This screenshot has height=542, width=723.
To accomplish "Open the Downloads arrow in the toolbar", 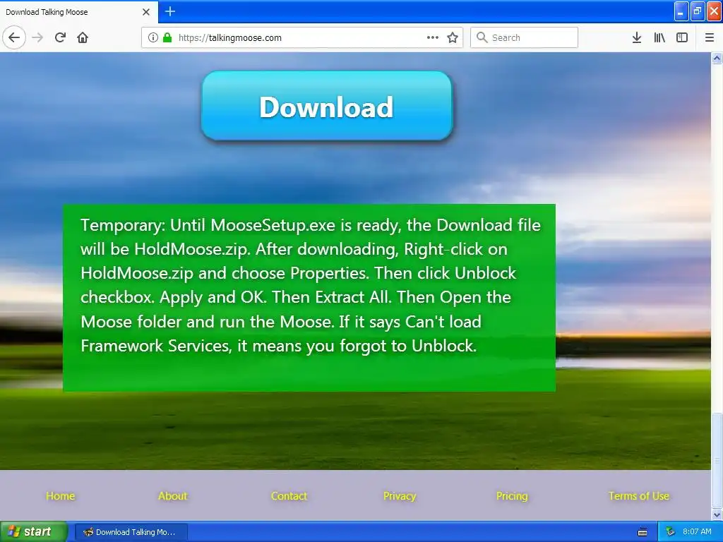I will [x=637, y=37].
